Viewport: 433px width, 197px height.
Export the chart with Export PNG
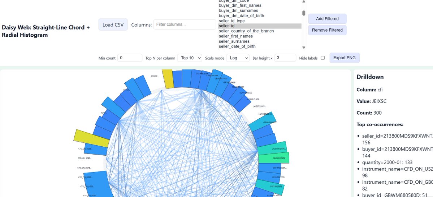point(345,58)
